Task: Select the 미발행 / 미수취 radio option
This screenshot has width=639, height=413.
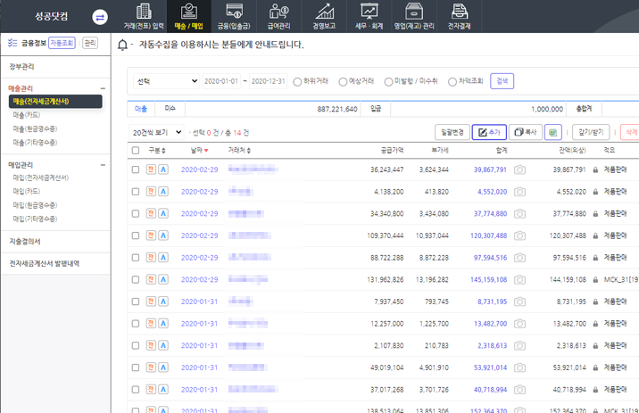Action: point(389,82)
